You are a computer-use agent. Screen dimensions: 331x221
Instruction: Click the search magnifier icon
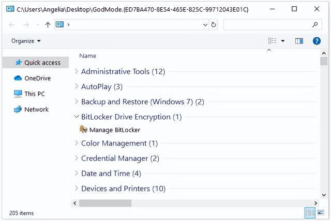point(315,25)
